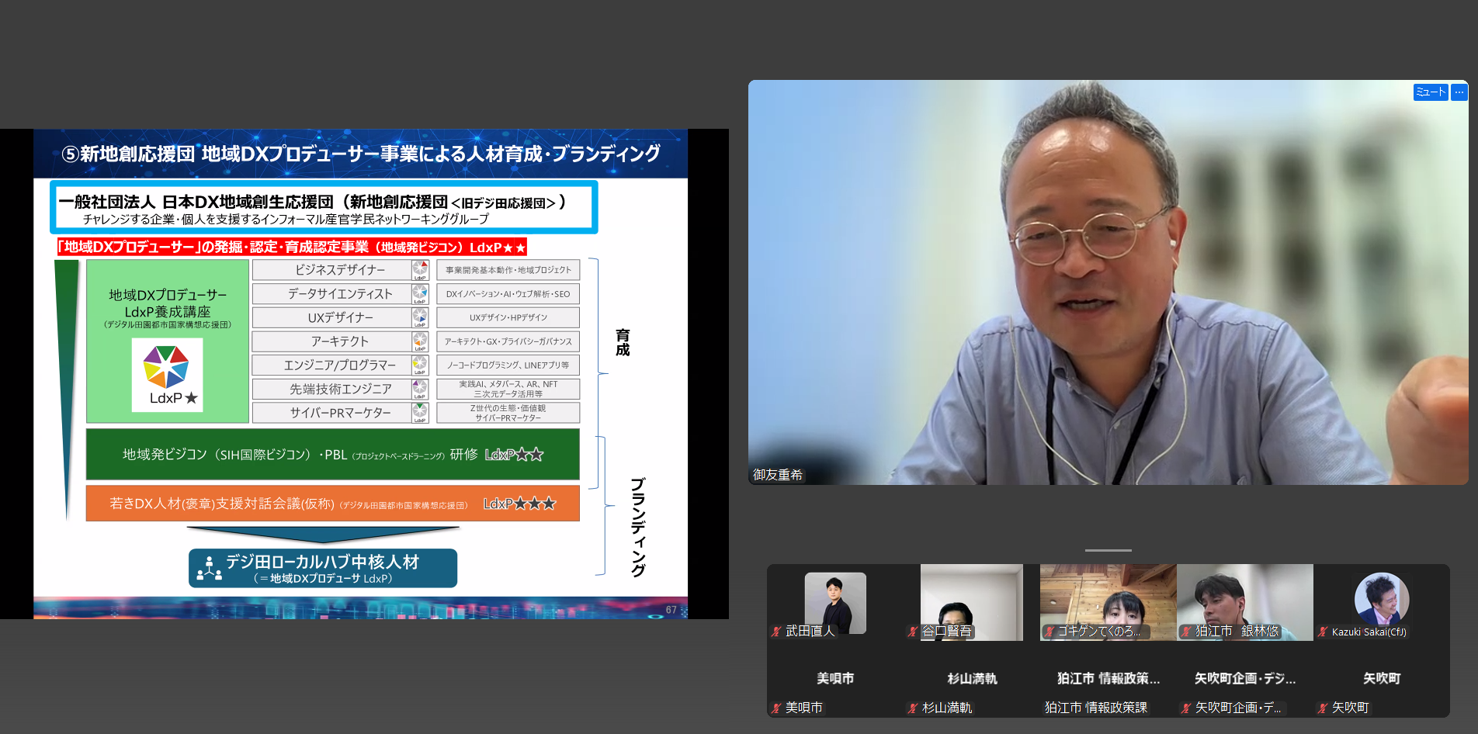Click the vertical ブランディング label

(638, 527)
